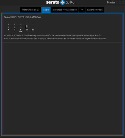The width and height of the screenshot is (125, 138).
Task: Click the Master output level meter
Action: click(x=120, y=3)
